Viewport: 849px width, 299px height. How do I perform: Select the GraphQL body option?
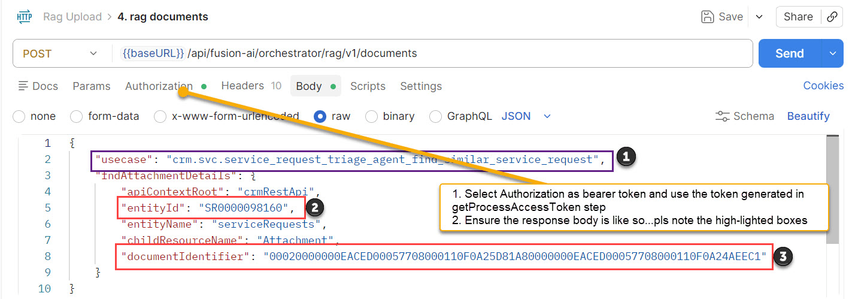tap(436, 116)
